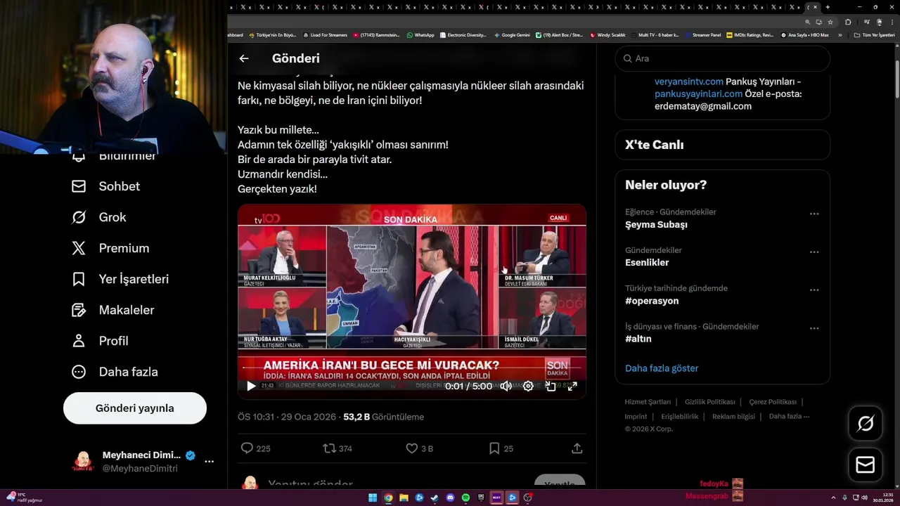Open the floating messages envelope button
900x506 pixels.
coord(866,465)
